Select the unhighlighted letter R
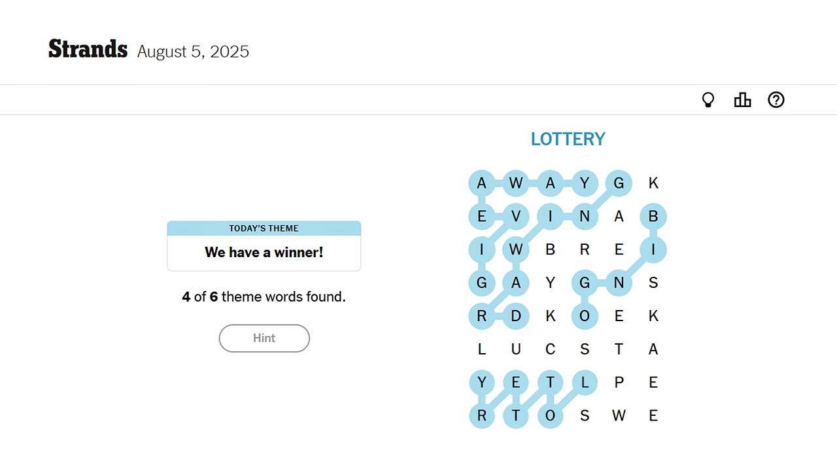This screenshot has height=470, width=837. coord(585,249)
